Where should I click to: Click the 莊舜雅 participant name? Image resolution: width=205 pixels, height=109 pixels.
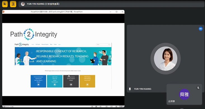pyautogui.click(x=171, y=101)
